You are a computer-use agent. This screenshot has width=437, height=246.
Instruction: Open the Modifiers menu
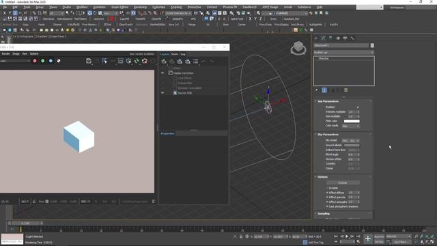(82, 7)
